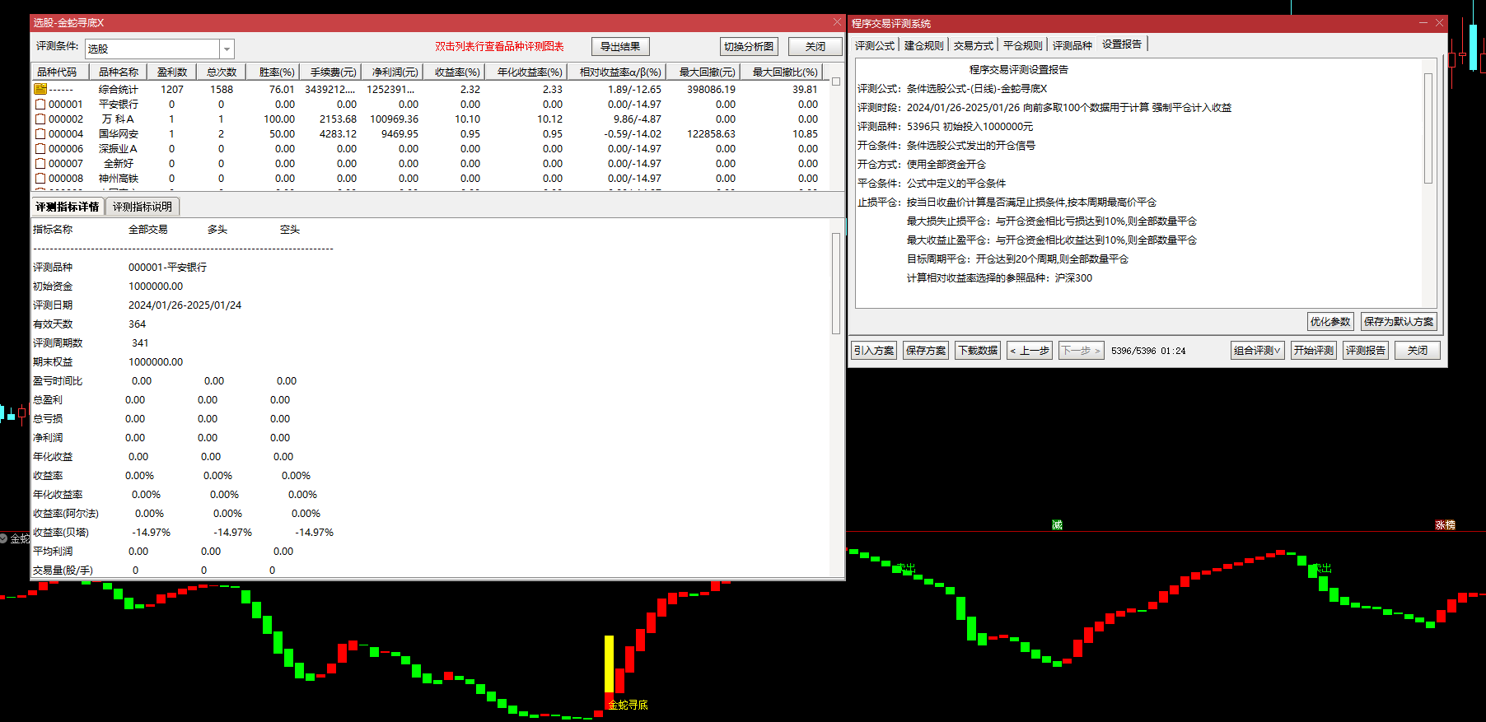The width and height of the screenshot is (1486, 722).
Task: Tick the checkbox for stock 000004 国华网安
Action: 40,133
